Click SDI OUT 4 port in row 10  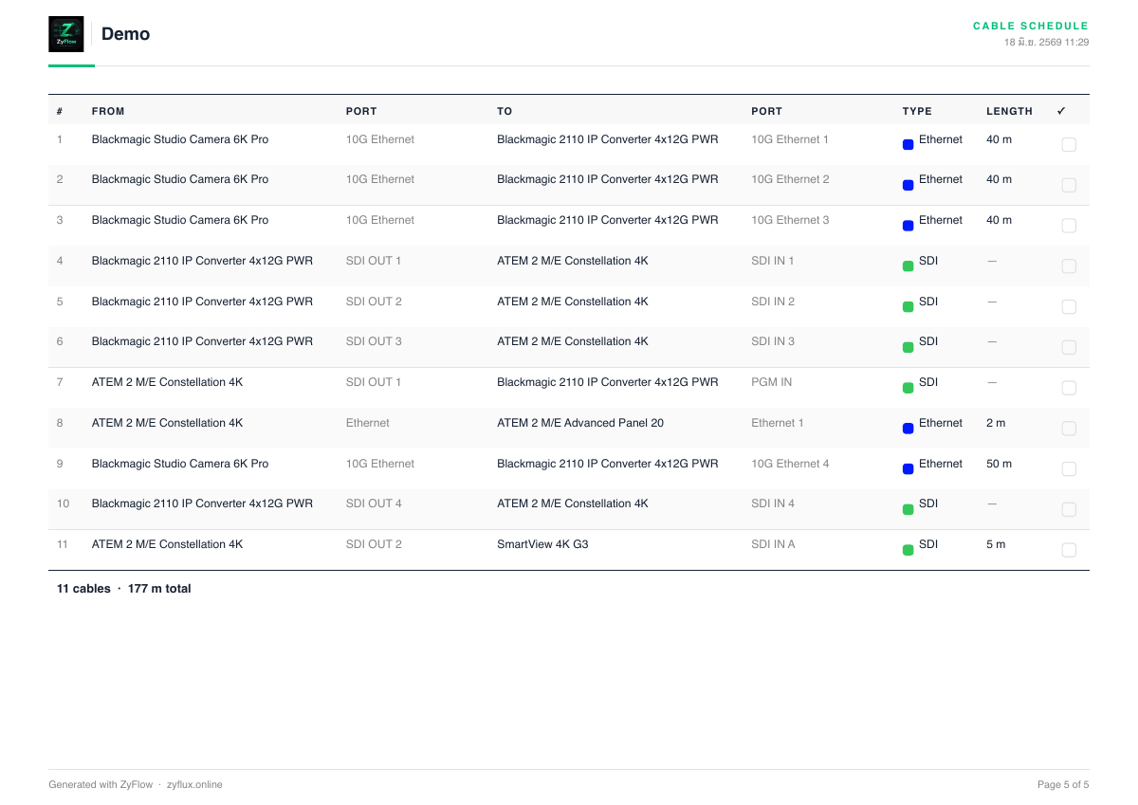374,503
